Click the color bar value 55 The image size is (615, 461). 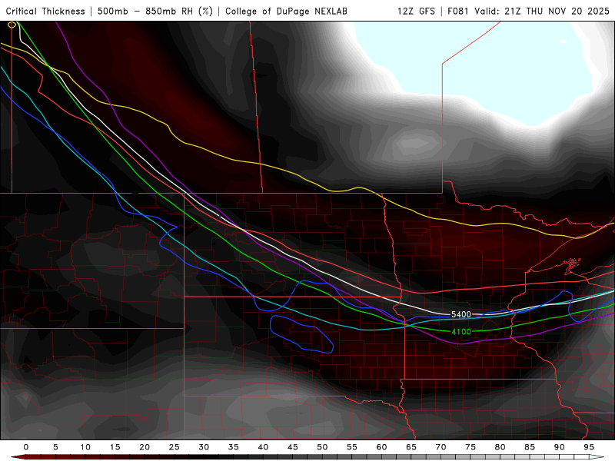[x=352, y=447]
